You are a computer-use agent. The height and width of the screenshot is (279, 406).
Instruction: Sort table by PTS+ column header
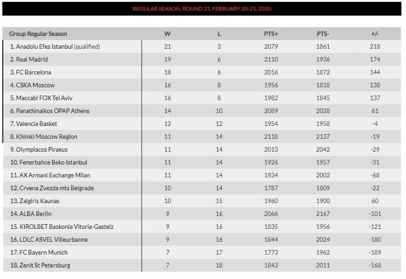pos(270,33)
